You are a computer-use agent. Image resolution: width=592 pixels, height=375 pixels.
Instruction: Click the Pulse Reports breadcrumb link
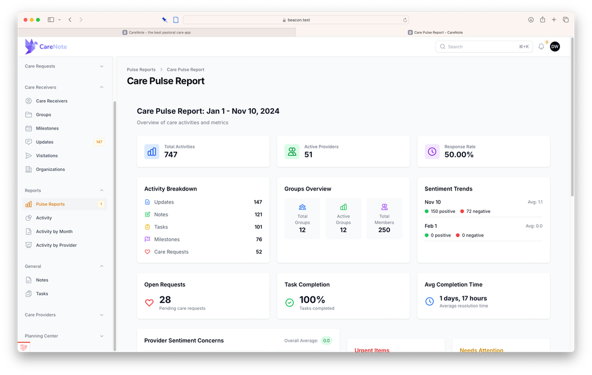141,69
